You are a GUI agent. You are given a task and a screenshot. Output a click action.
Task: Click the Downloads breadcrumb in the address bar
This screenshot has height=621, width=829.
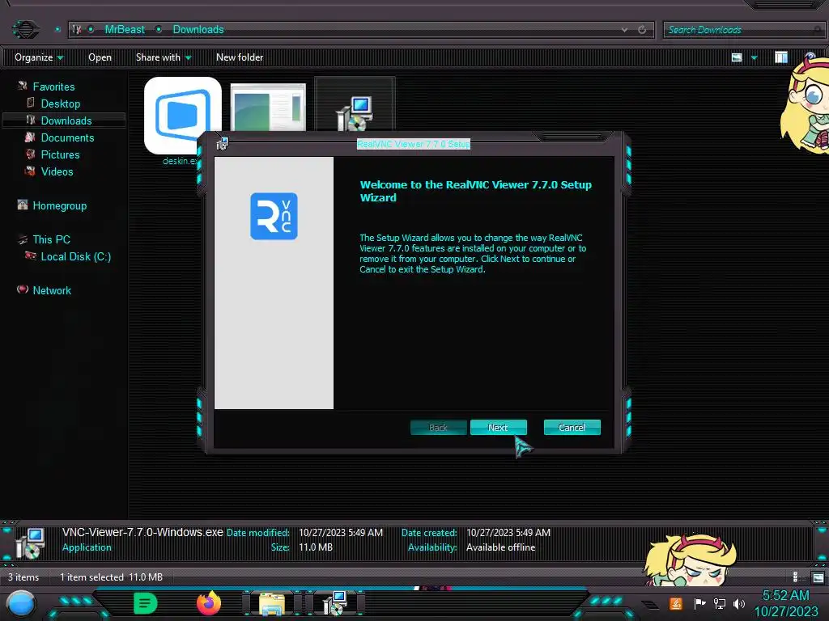point(198,30)
